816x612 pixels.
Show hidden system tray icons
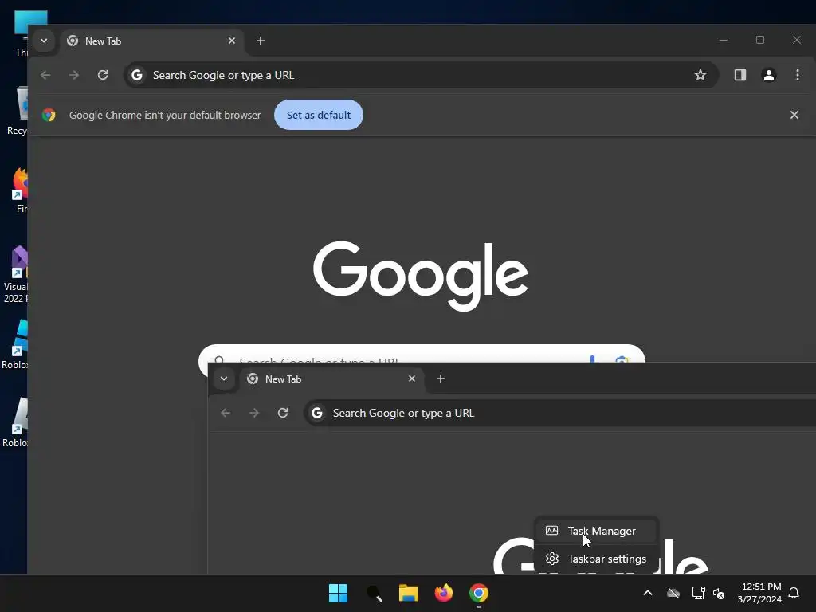click(648, 593)
